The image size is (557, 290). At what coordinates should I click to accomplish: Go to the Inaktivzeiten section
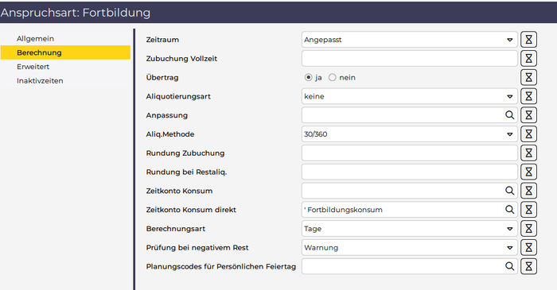[40, 81]
